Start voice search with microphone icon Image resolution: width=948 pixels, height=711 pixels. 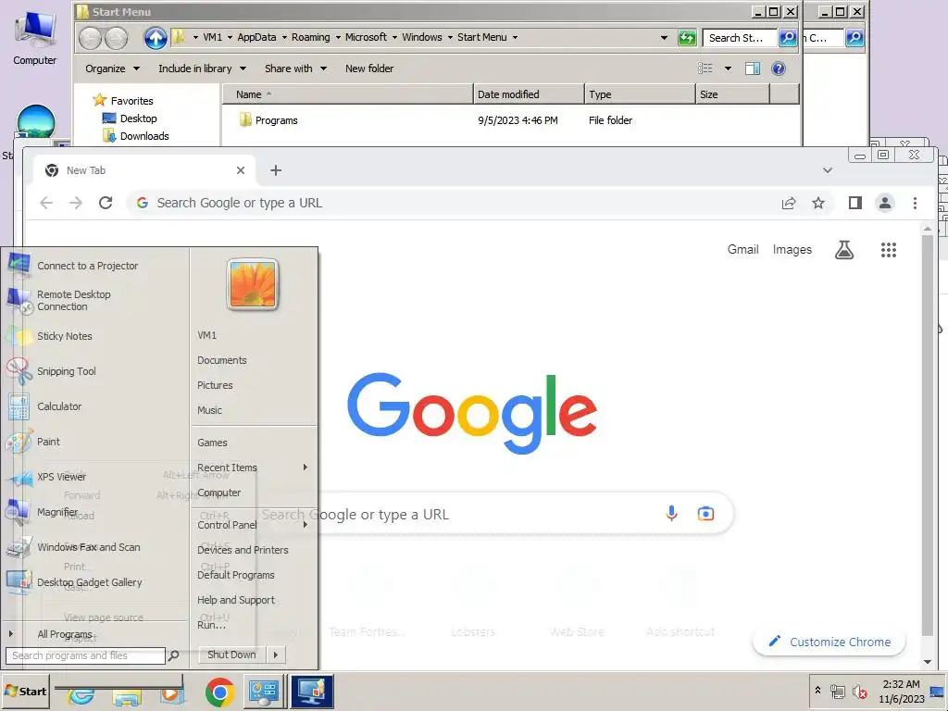click(x=671, y=514)
